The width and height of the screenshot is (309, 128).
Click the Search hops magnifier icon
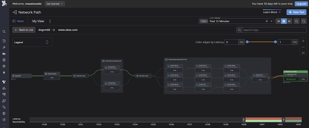click(x=240, y=30)
